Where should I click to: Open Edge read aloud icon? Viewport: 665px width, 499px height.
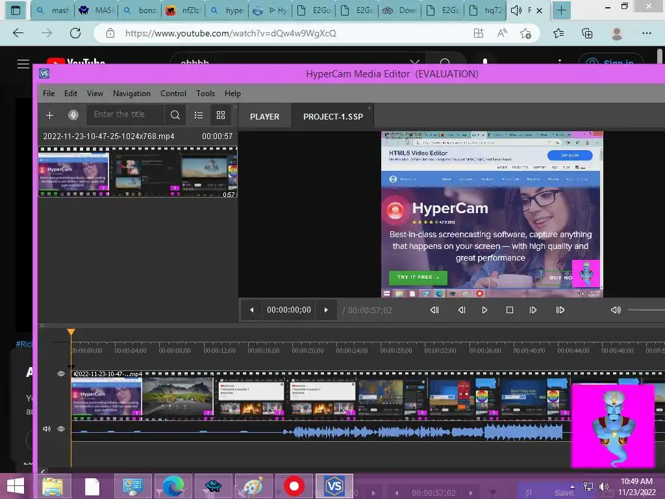pyautogui.click(x=502, y=33)
